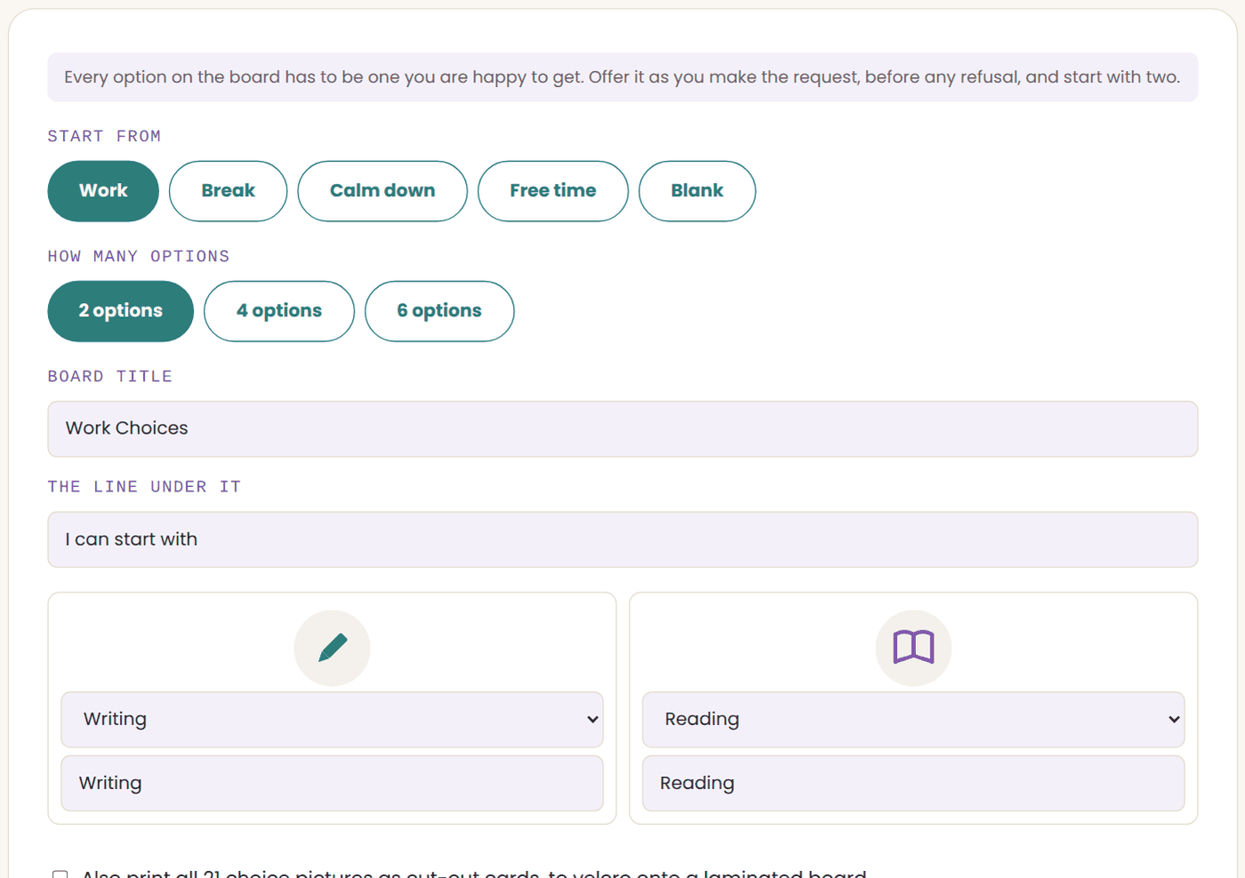The height and width of the screenshot is (878, 1245).
Task: Choose the Break starting template
Action: pyautogui.click(x=229, y=191)
